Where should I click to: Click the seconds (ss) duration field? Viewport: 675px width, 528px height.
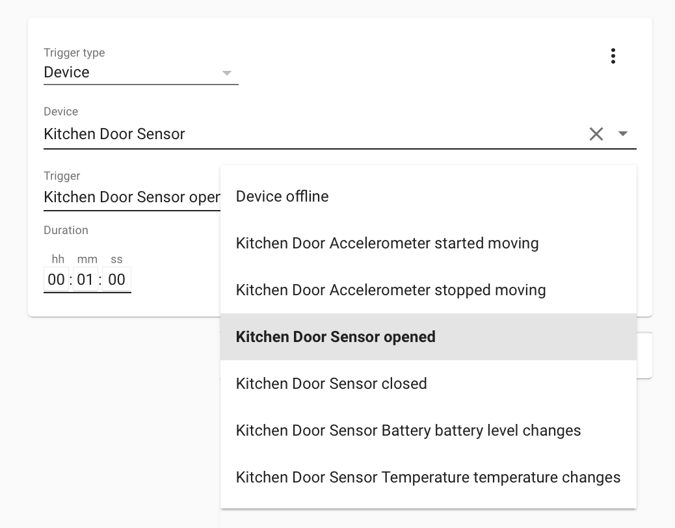tap(116, 280)
